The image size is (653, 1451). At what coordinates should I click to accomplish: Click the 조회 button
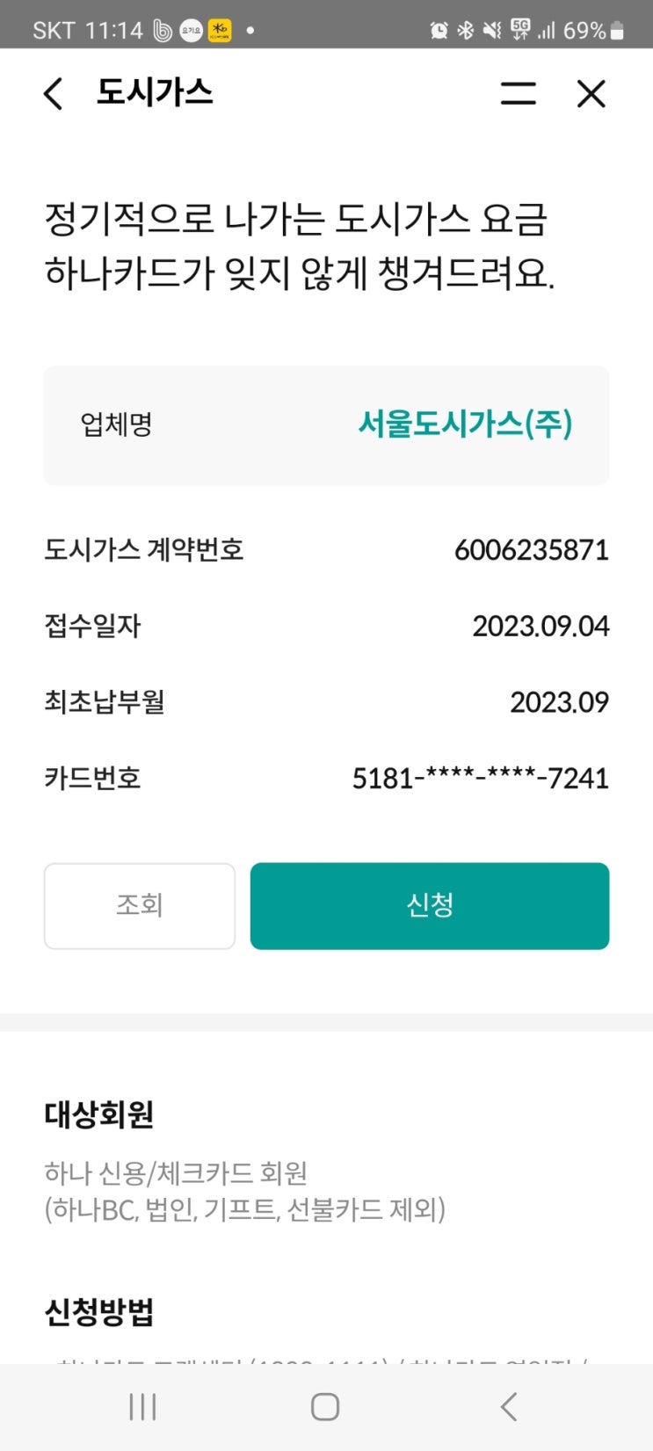140,905
